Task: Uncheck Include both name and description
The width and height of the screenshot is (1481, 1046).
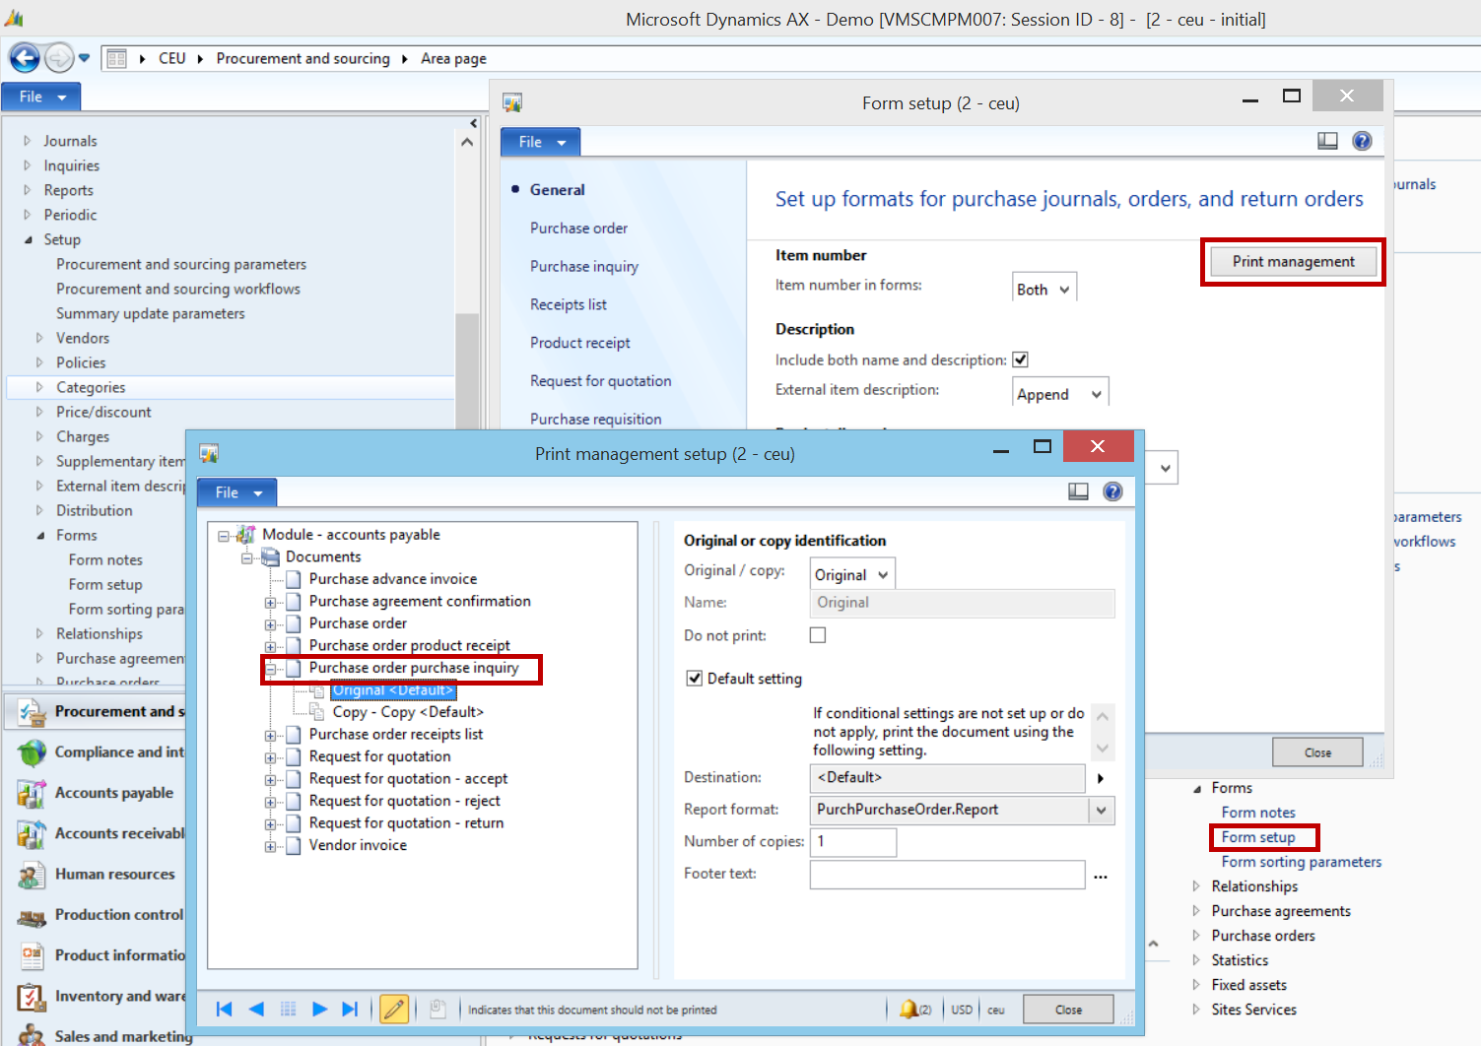Action: (1020, 360)
